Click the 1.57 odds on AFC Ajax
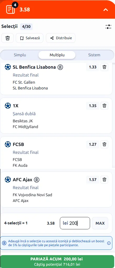The image size is (115, 268). pyautogui.click(x=93, y=180)
